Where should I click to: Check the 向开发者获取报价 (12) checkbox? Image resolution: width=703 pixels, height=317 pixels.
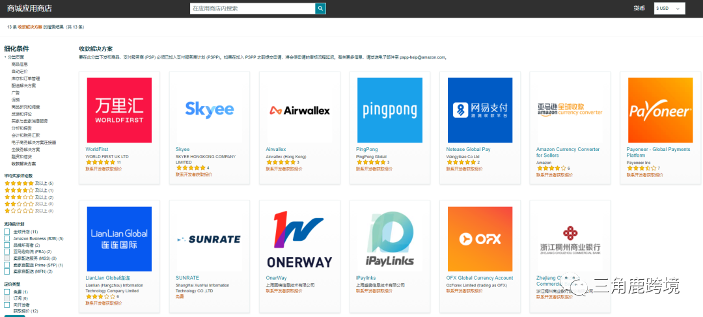pyautogui.click(x=7, y=305)
